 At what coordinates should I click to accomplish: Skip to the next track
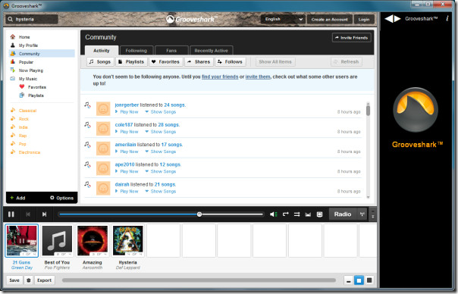tap(44, 214)
